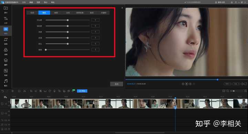Switch to the sixth tab of the edit panel
248x134 pixels.
92,13
